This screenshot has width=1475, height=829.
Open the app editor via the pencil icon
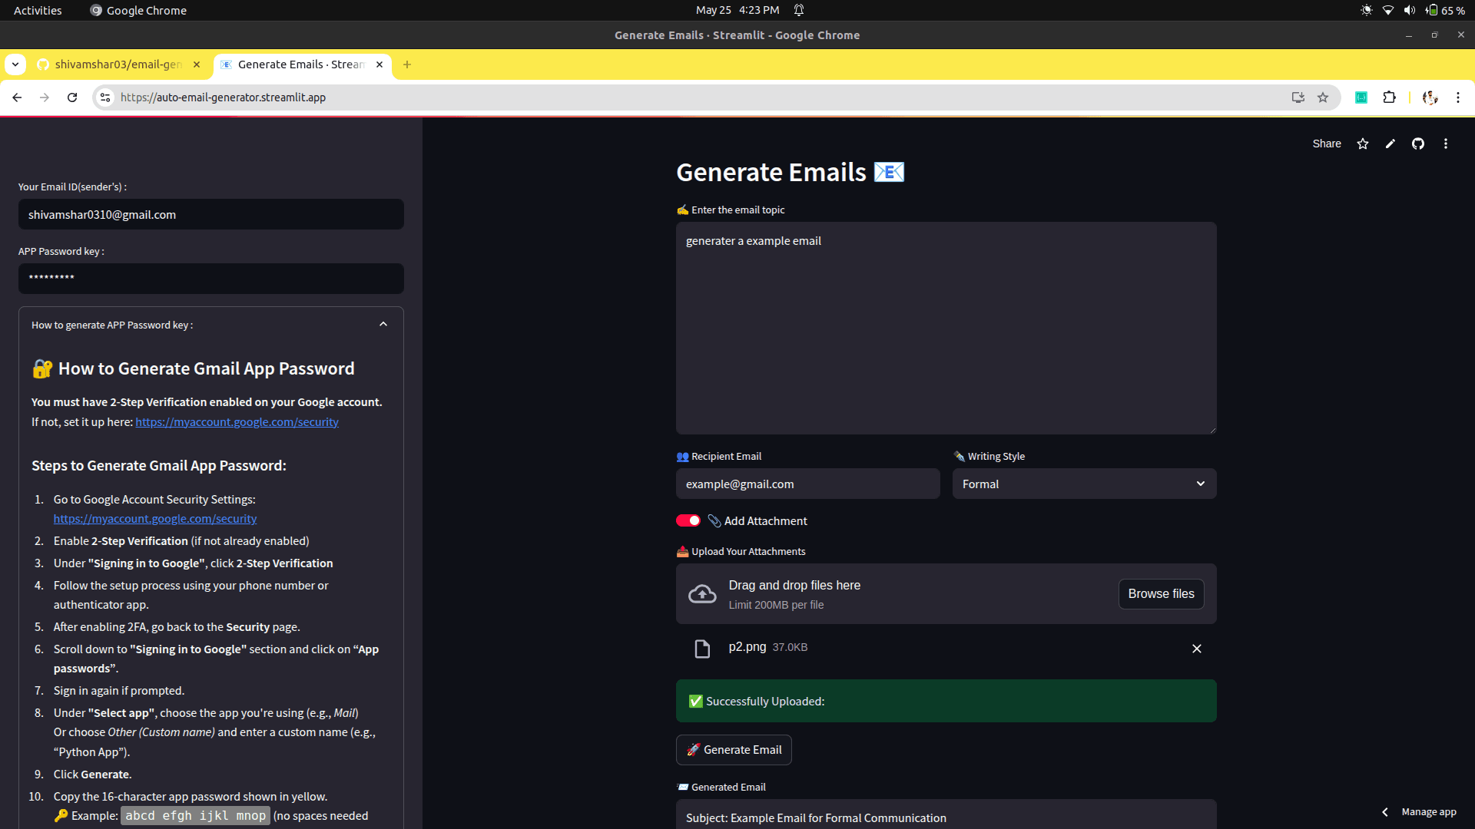point(1390,144)
